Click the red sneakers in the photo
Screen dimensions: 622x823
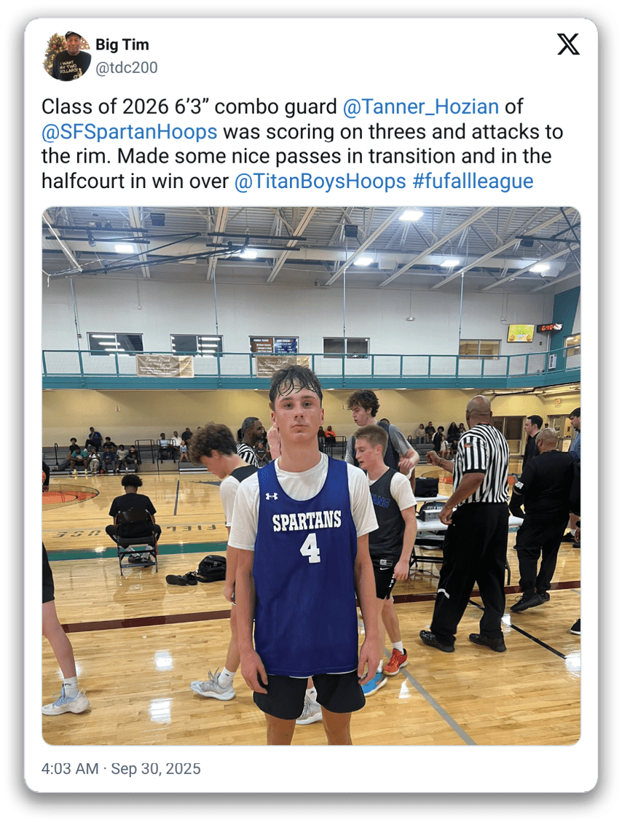point(395,661)
